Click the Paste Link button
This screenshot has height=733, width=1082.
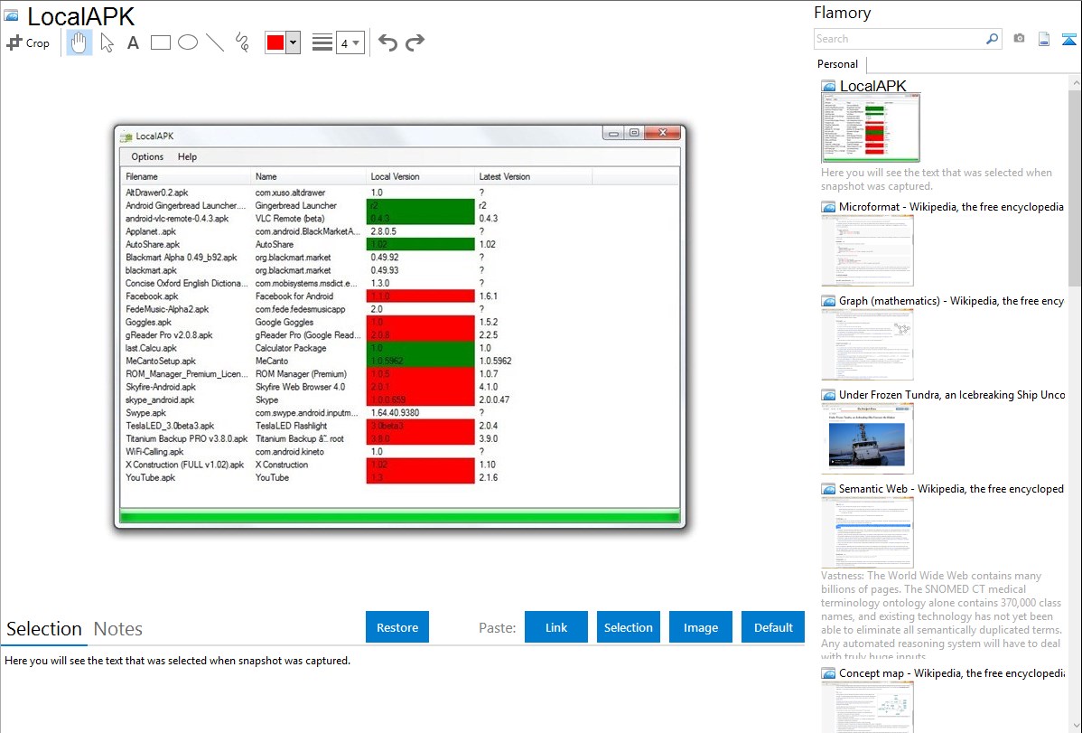[x=556, y=627]
